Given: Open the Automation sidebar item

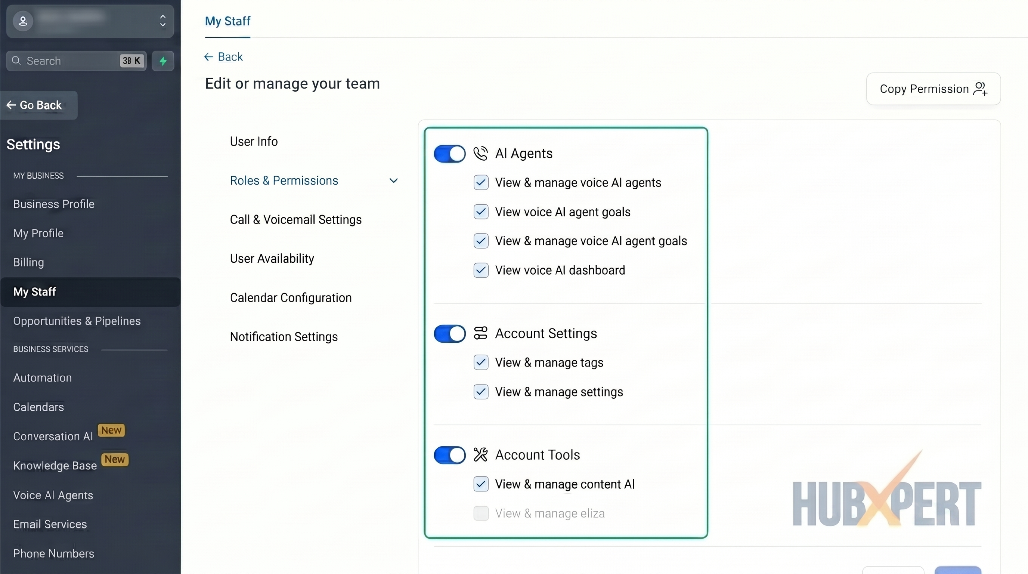Looking at the screenshot, I should point(43,377).
